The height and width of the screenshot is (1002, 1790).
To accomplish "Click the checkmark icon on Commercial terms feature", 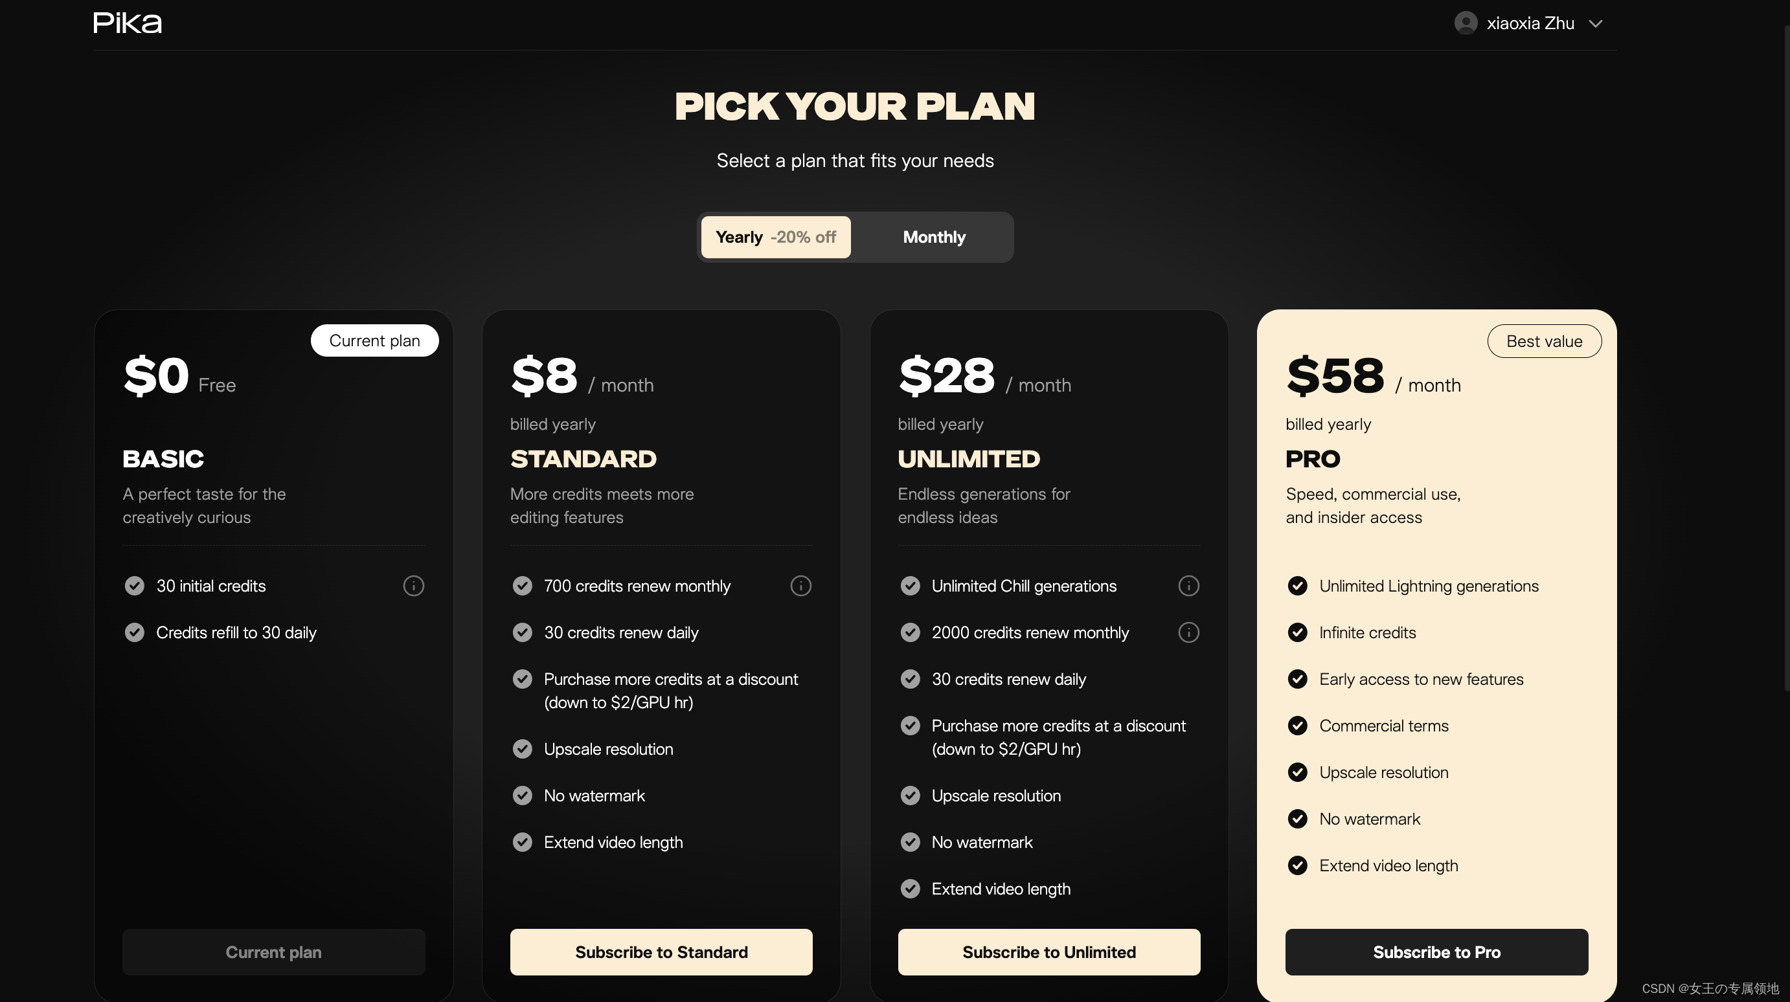I will click(1296, 726).
